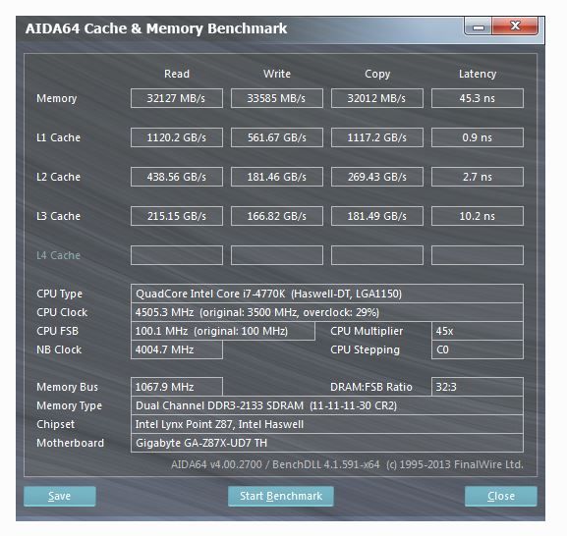Click the Memory Type DDR3-2133 field

coord(327,406)
